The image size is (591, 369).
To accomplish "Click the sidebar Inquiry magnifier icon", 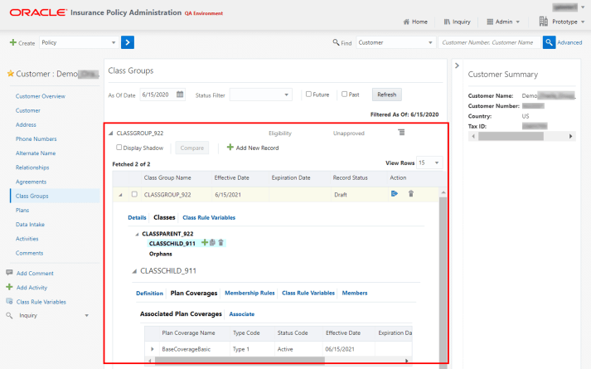I will (x=9, y=315).
